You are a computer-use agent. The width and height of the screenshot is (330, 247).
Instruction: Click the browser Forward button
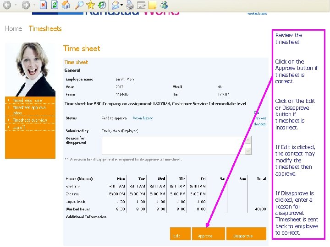click(26, 5)
